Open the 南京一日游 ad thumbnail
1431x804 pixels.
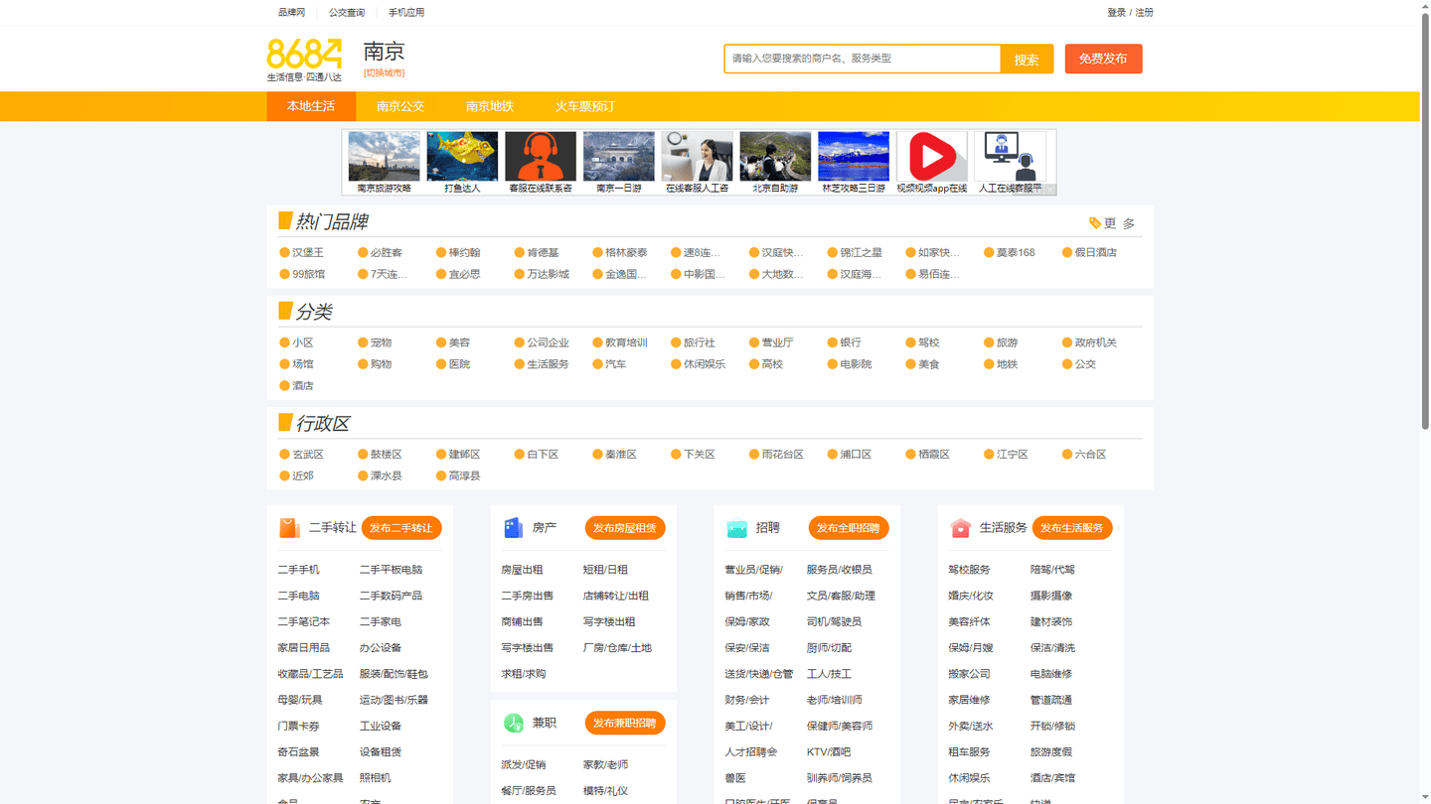pos(619,163)
